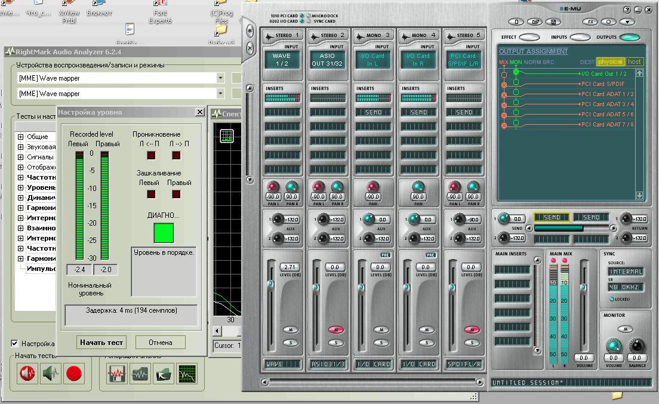Expand the Уровень tree node

(x=20, y=187)
